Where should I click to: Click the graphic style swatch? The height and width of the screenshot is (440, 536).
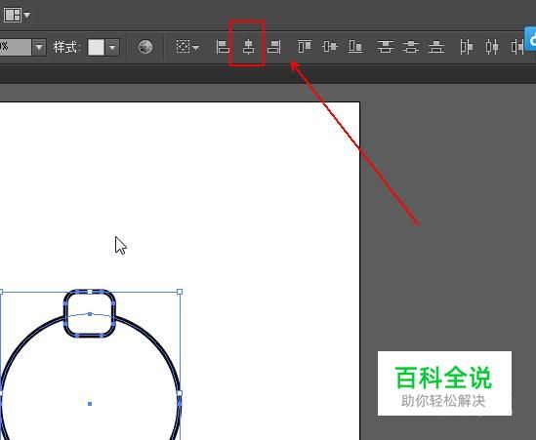[x=96, y=47]
